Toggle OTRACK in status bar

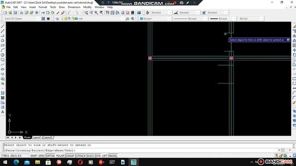pos(80,156)
